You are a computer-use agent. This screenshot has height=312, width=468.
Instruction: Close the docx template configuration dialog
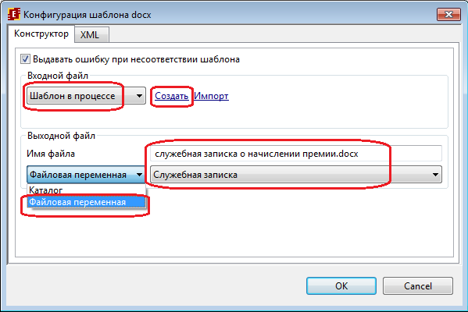448,14
